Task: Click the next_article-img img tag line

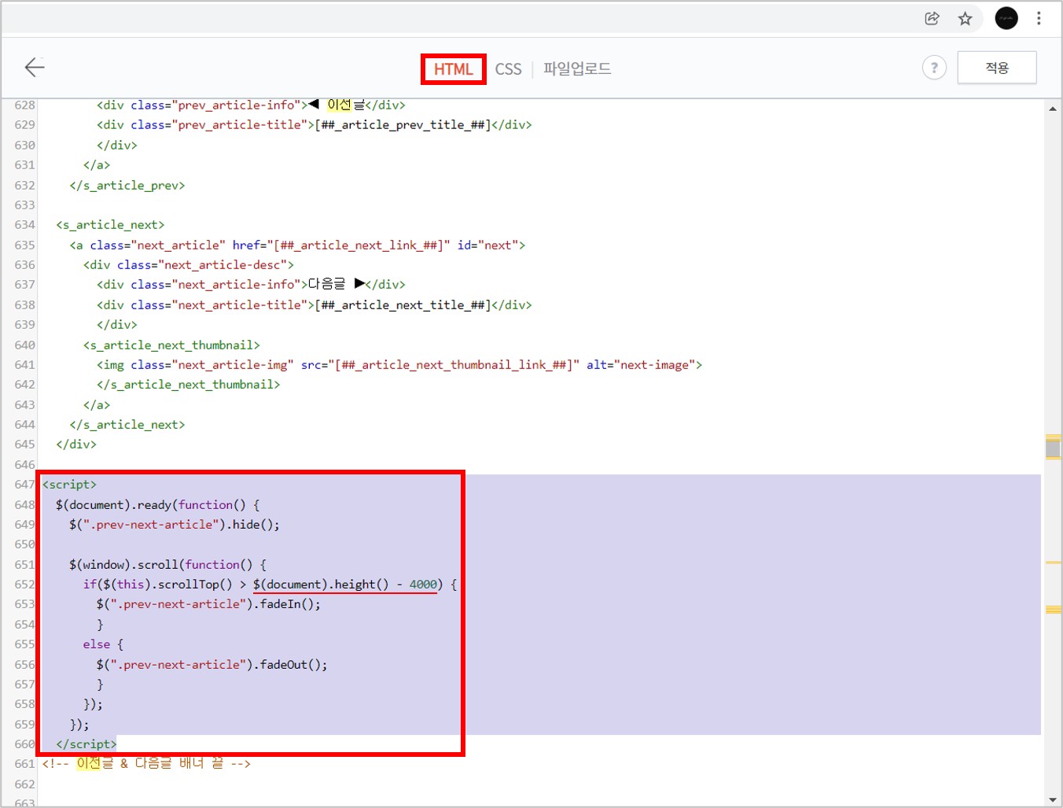Action: (399, 365)
